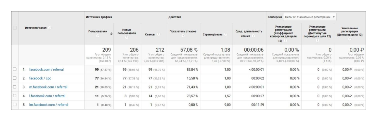Sort by Сеансы column header

(150, 34)
